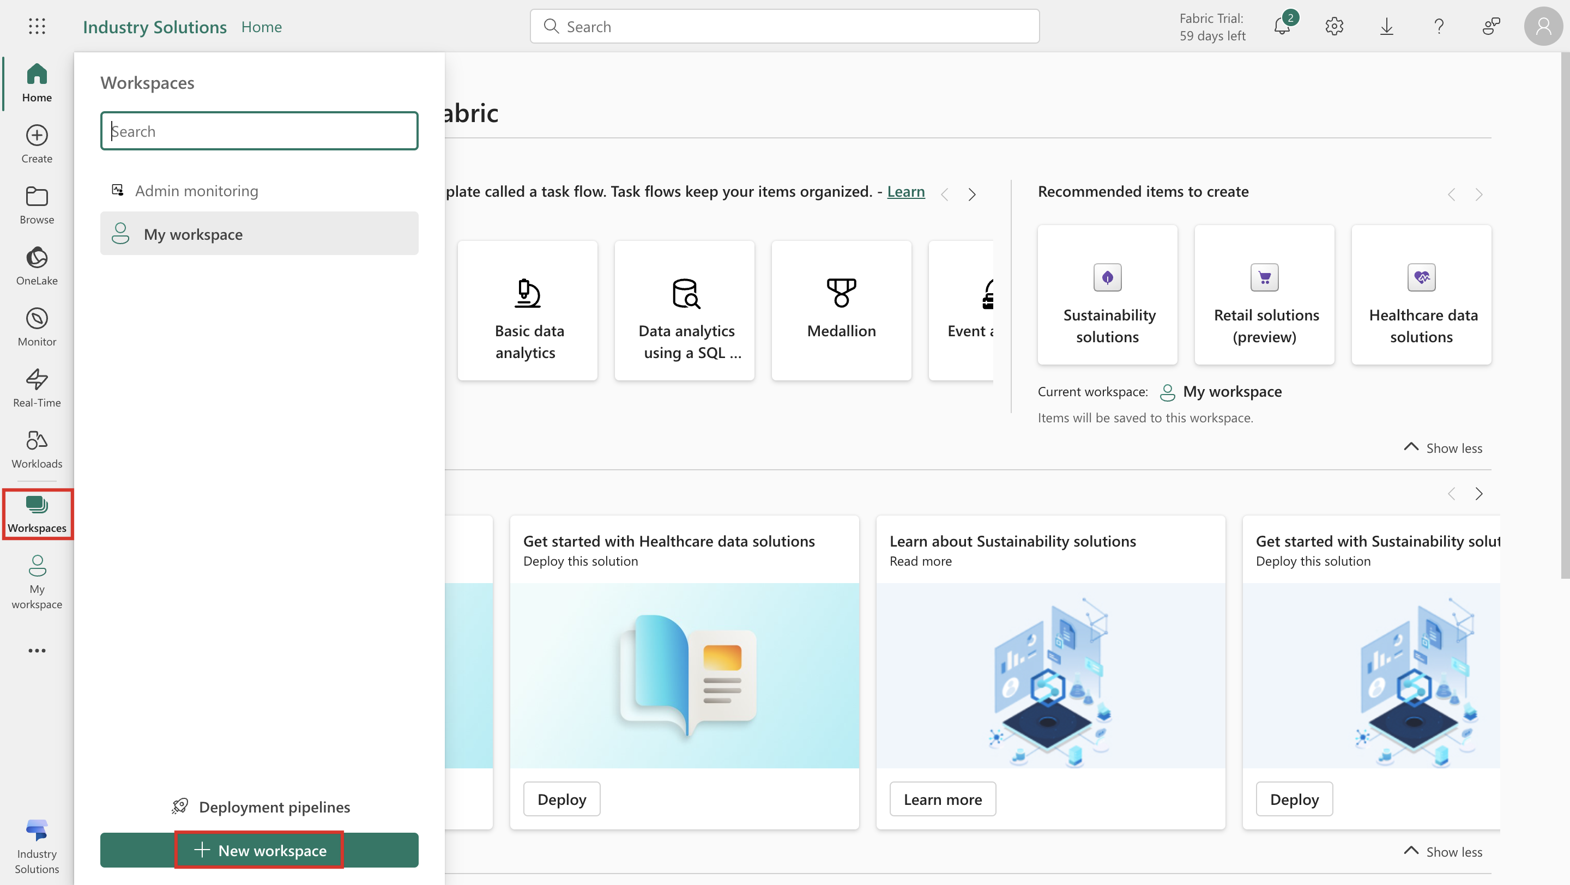Viewport: 1570px width, 885px height.
Task: Select the Retail solutions (preview) card
Action: coord(1265,295)
